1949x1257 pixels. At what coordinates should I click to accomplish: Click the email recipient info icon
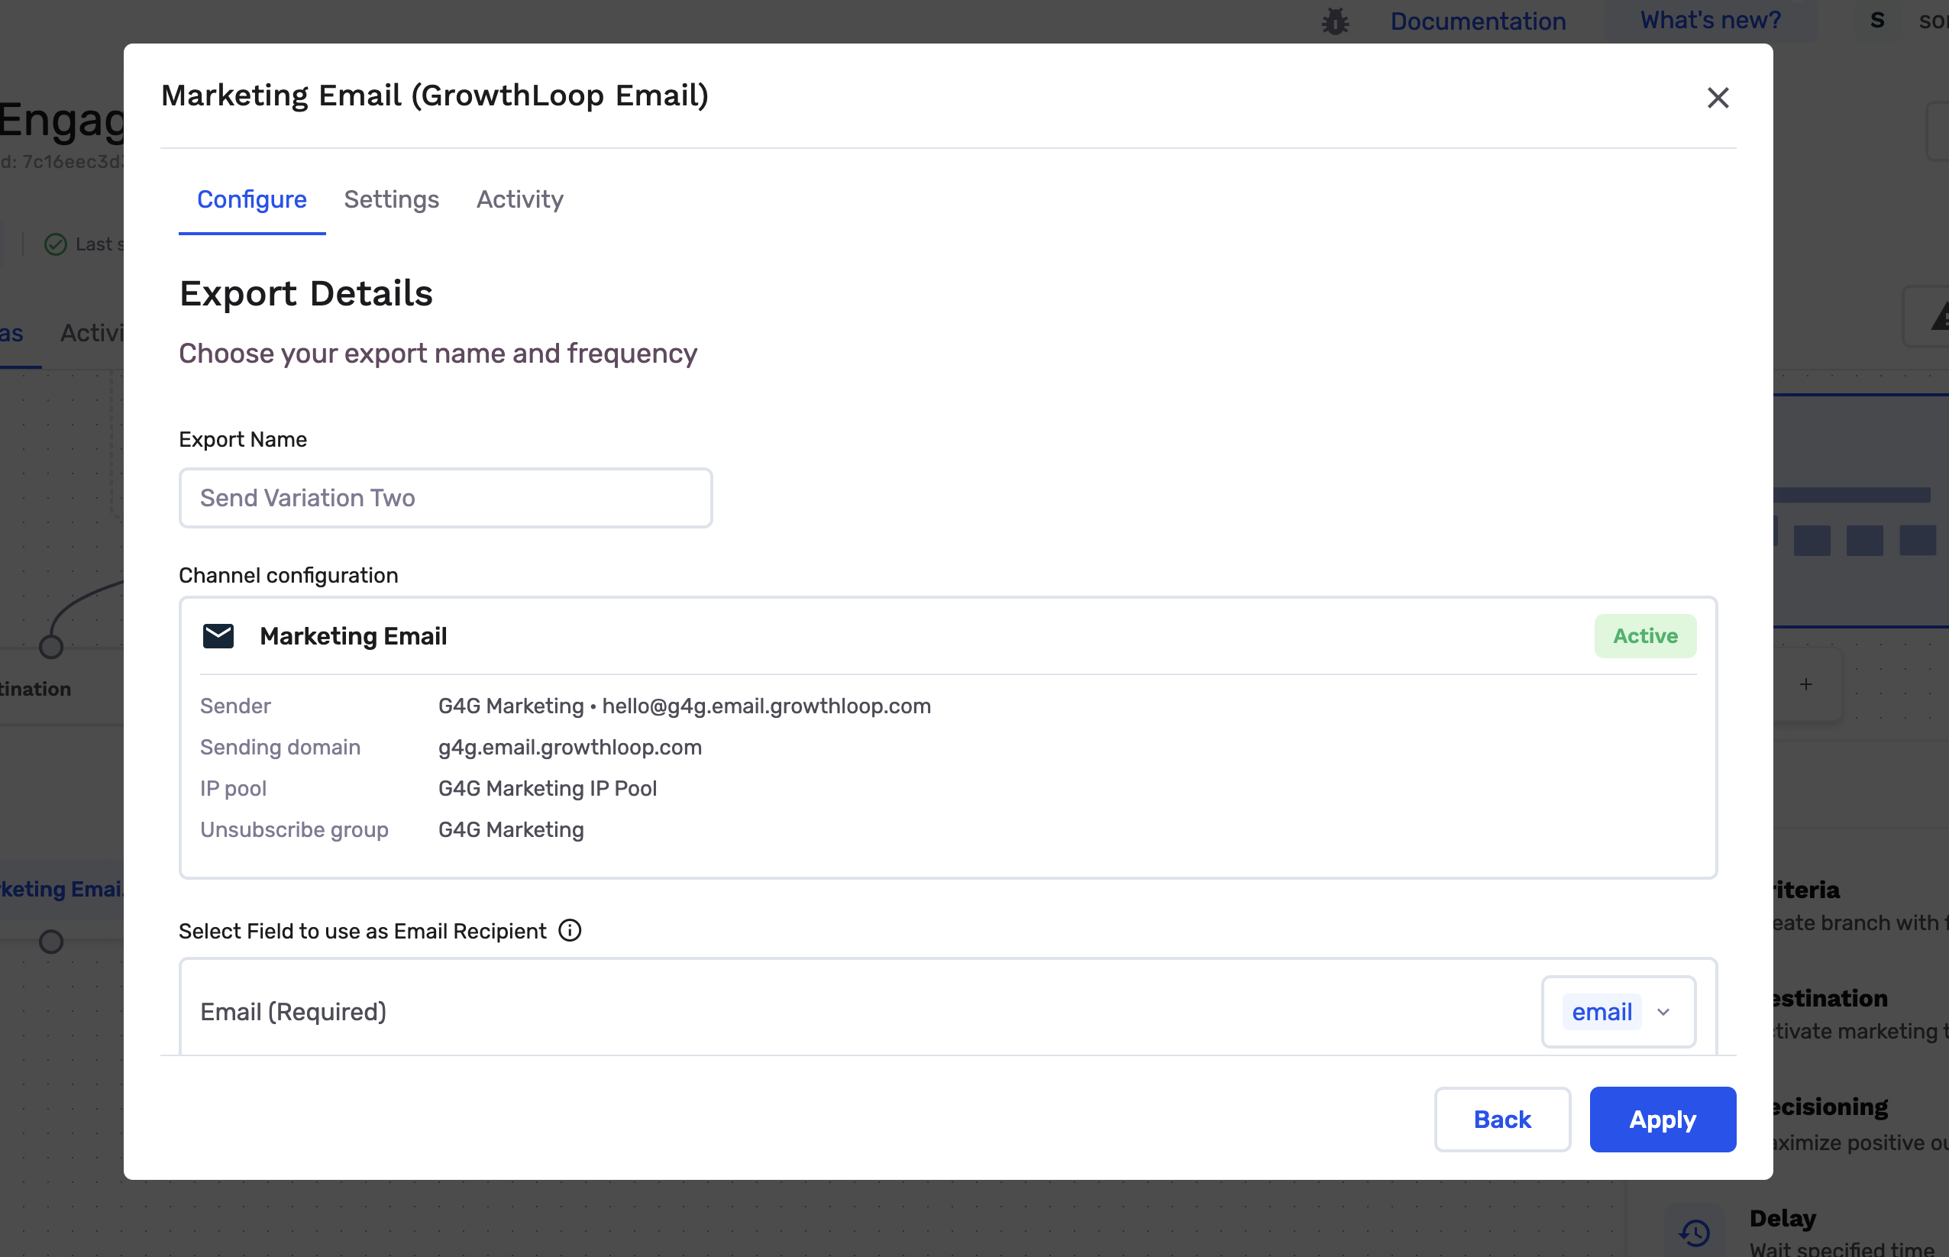point(570,930)
